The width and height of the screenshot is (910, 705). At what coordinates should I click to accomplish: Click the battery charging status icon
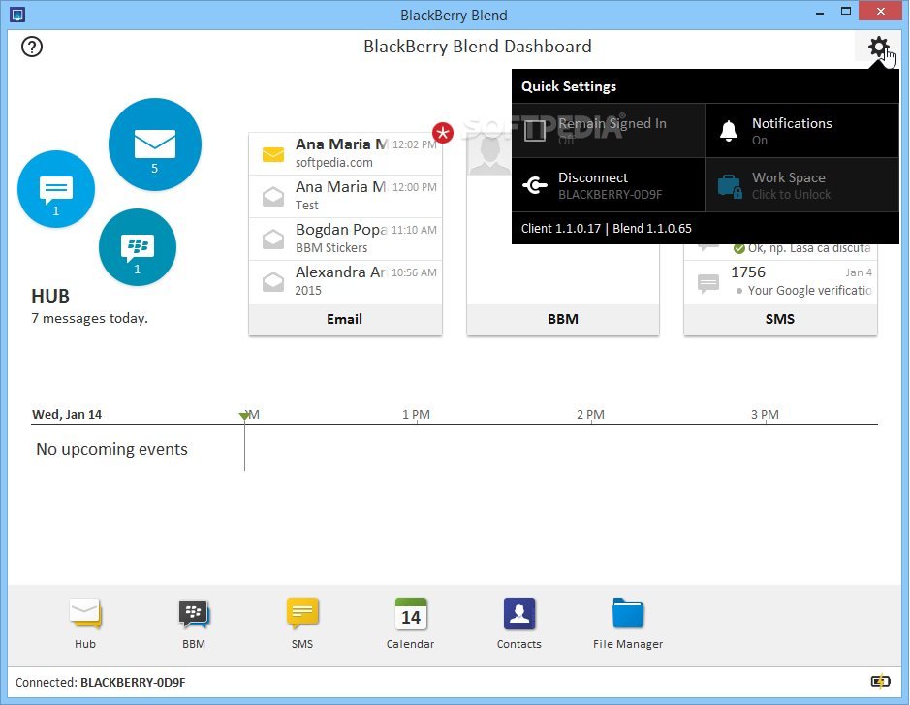(x=880, y=681)
